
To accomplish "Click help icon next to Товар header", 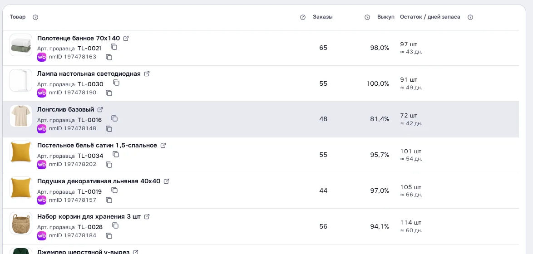I will pos(35,17).
